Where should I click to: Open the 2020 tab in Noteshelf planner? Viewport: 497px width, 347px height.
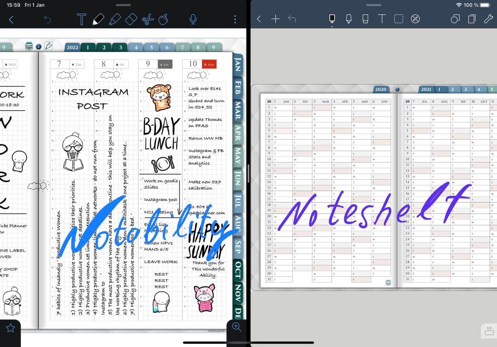pyautogui.click(x=381, y=89)
